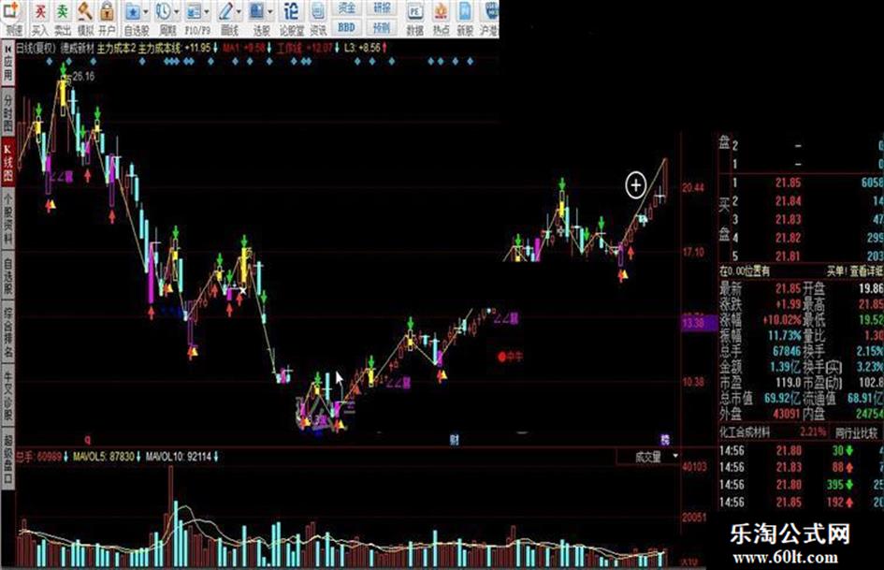Click the 振幅 11.73% value
Viewport: 884px width, 570px height.
[x=785, y=336]
